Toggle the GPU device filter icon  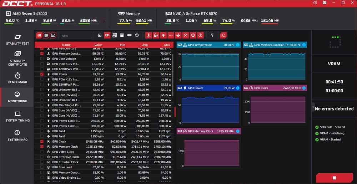[107, 35]
